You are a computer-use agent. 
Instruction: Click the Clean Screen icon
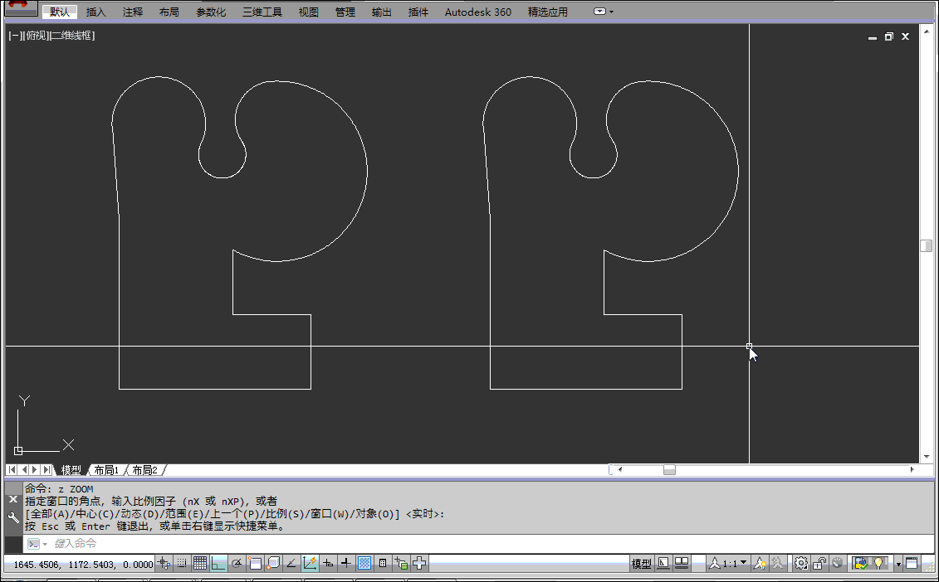pyautogui.click(x=912, y=564)
